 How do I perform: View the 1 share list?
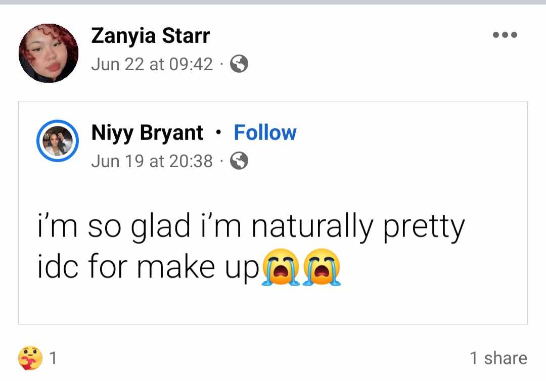tap(498, 358)
